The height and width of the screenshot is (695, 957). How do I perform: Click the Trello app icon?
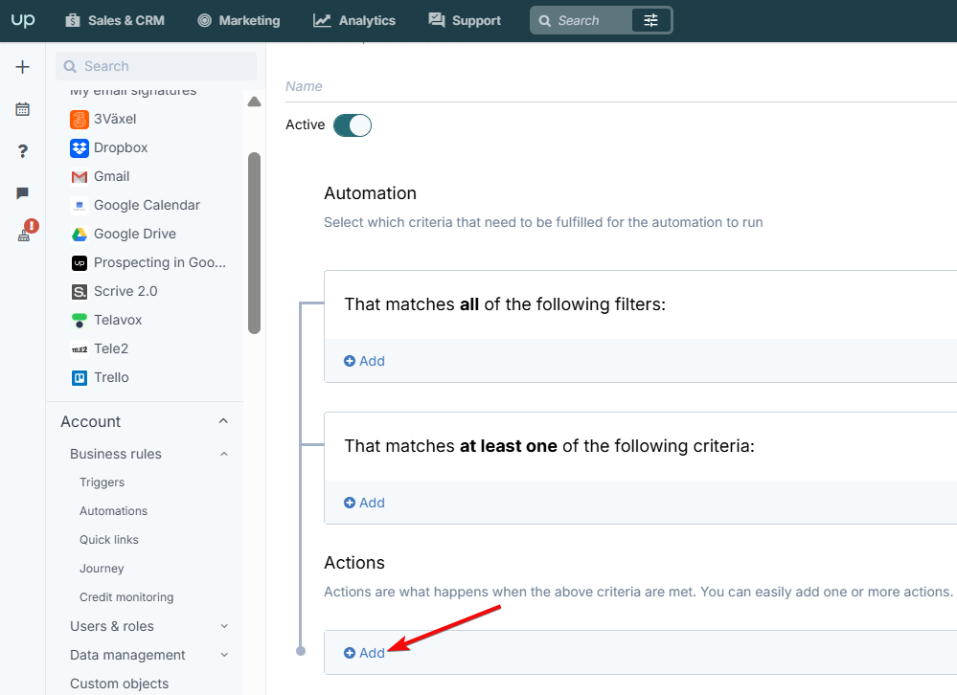80,378
